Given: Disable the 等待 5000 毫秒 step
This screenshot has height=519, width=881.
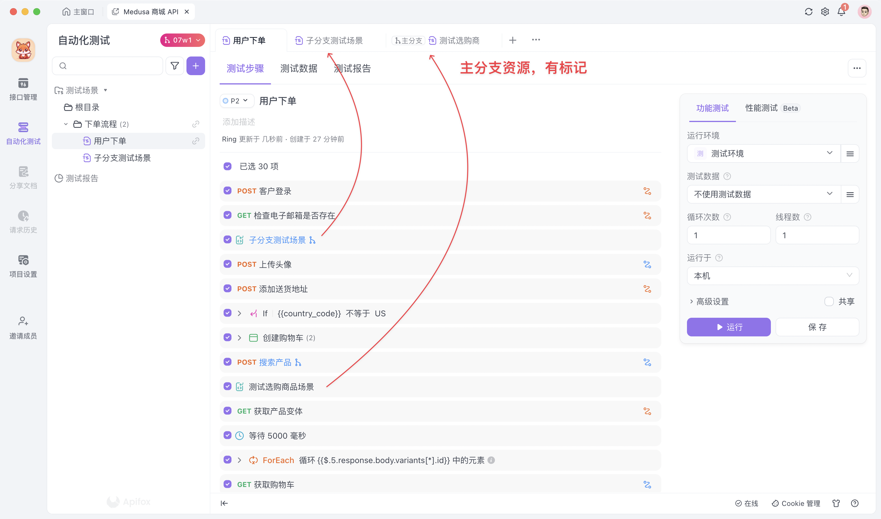Looking at the screenshot, I should [x=228, y=436].
